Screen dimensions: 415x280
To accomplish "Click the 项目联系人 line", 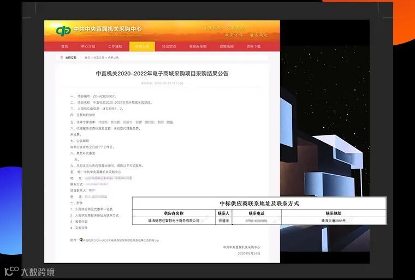I will pos(82,190).
